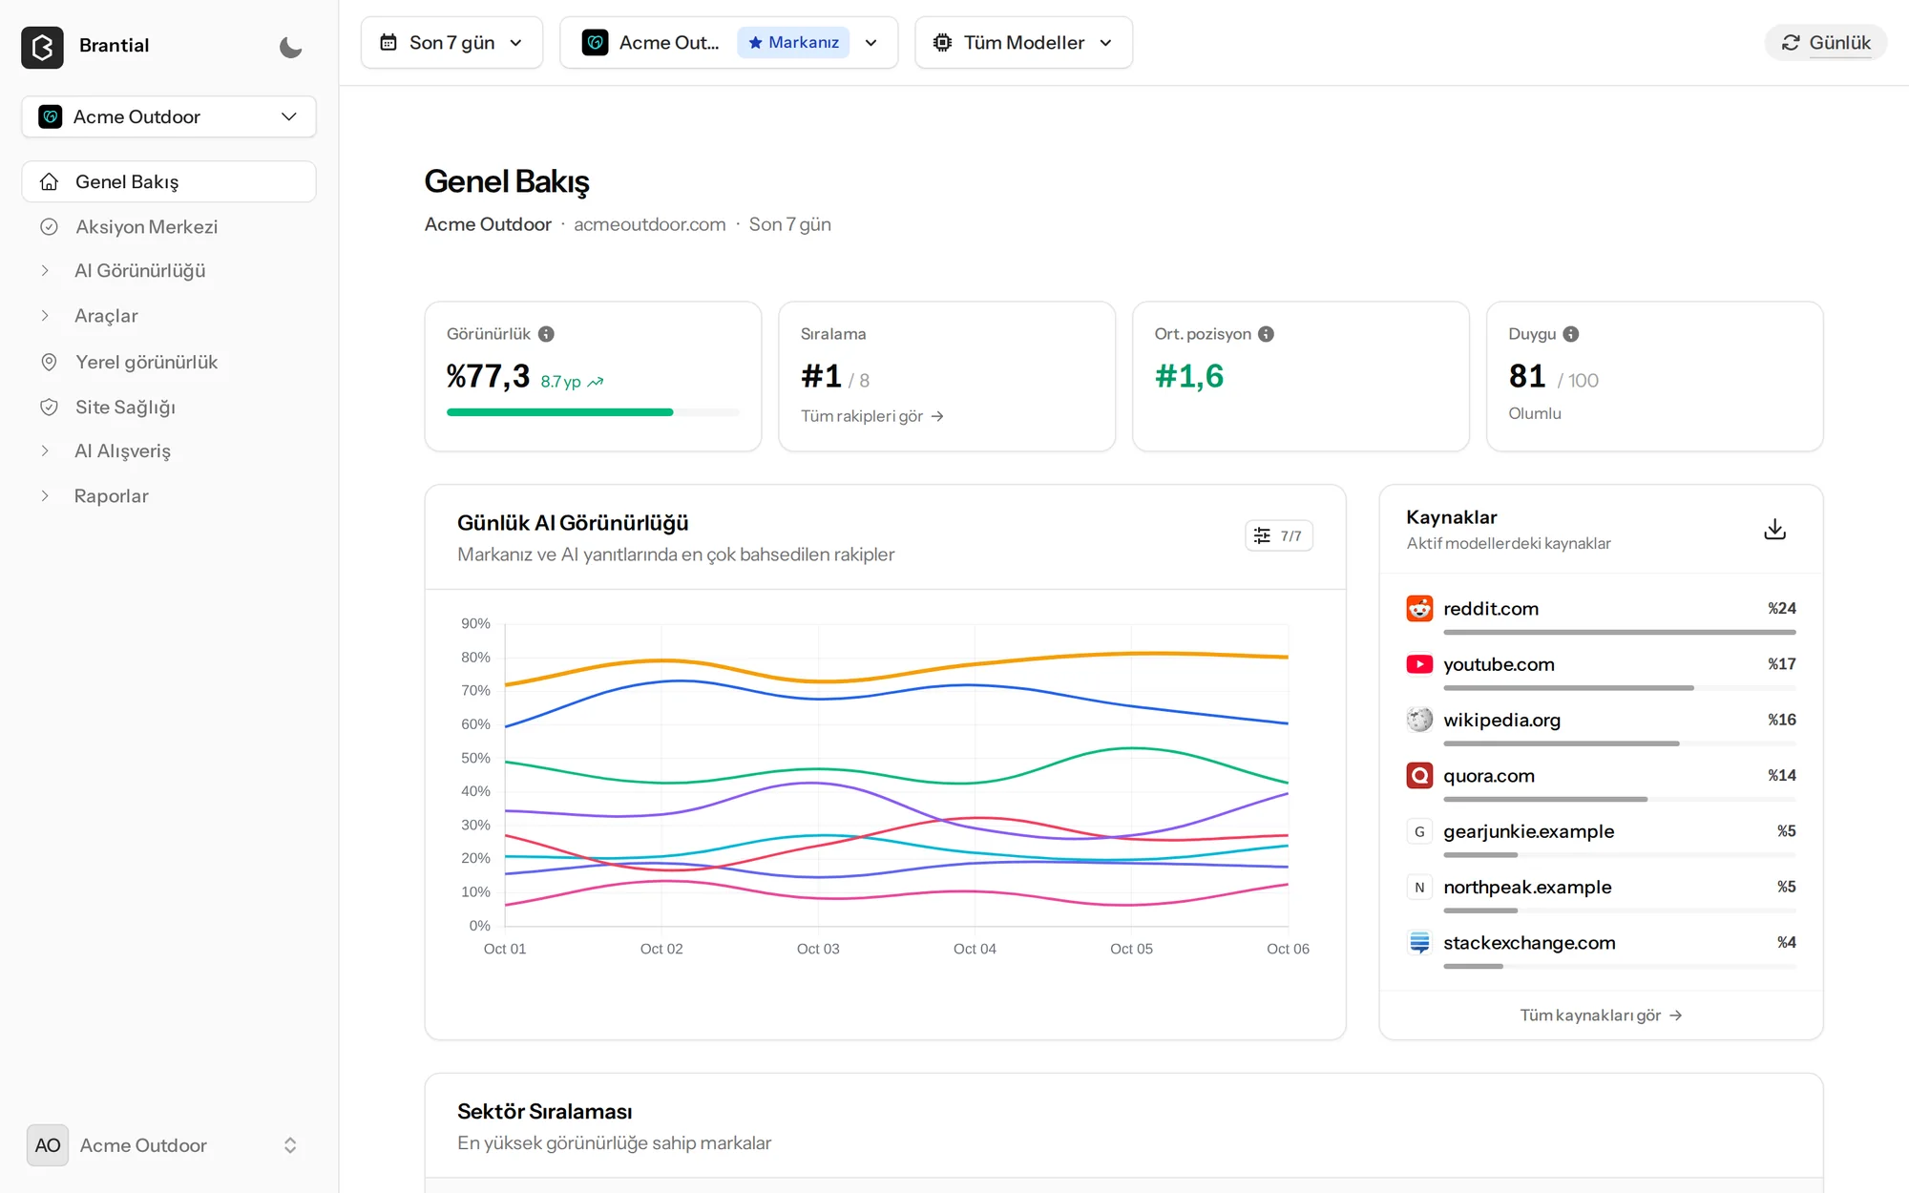Click the 8.7 yp trend indicator

pyautogui.click(x=572, y=382)
